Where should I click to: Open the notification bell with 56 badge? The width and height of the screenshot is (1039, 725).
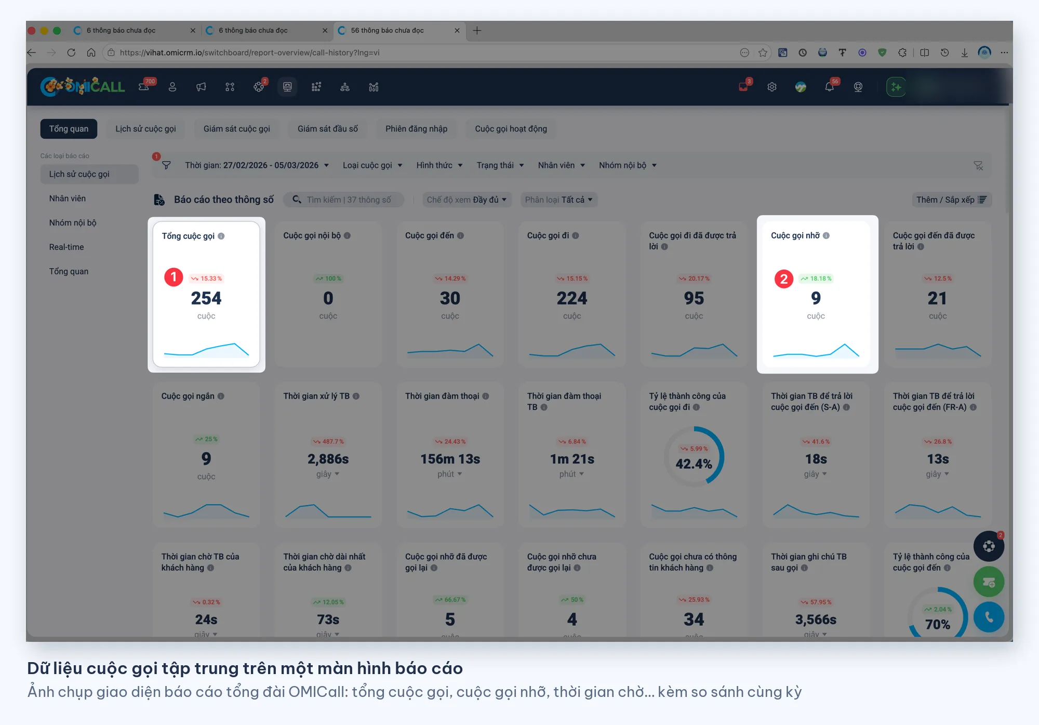coord(830,86)
